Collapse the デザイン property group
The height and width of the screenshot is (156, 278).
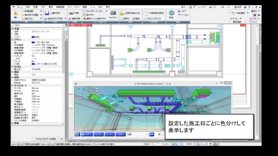13,39
